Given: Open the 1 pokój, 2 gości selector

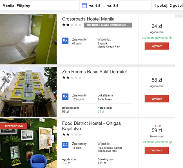Looking at the screenshot, I should (167, 6).
